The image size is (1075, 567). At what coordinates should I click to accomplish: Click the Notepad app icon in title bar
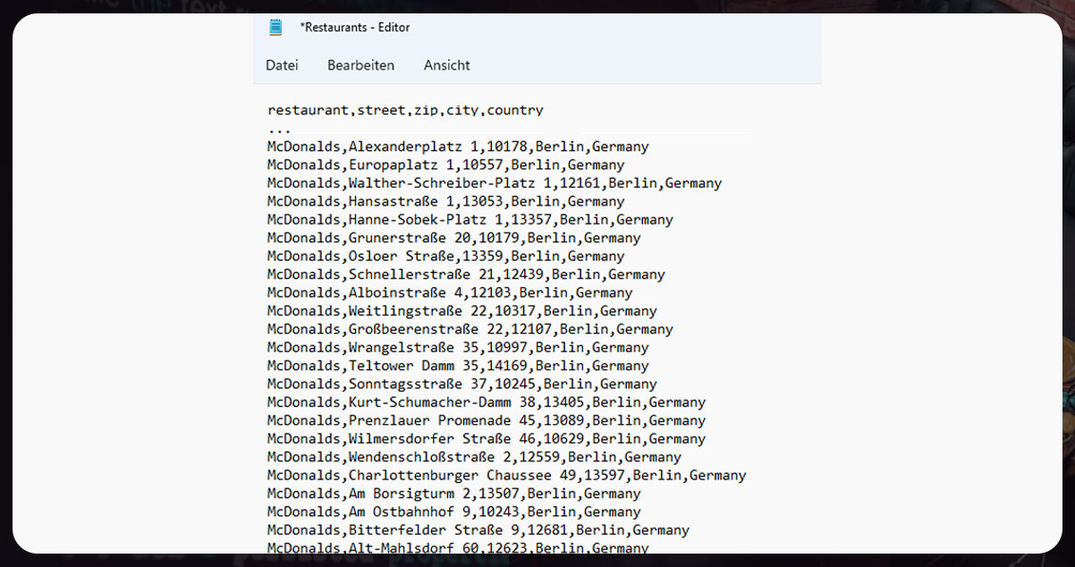[275, 27]
